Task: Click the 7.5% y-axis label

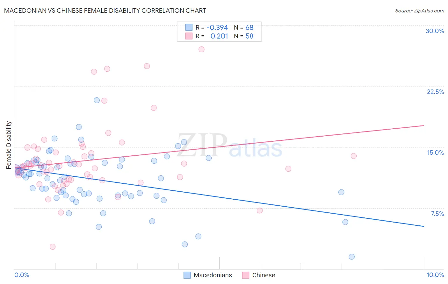Action: click(x=437, y=214)
